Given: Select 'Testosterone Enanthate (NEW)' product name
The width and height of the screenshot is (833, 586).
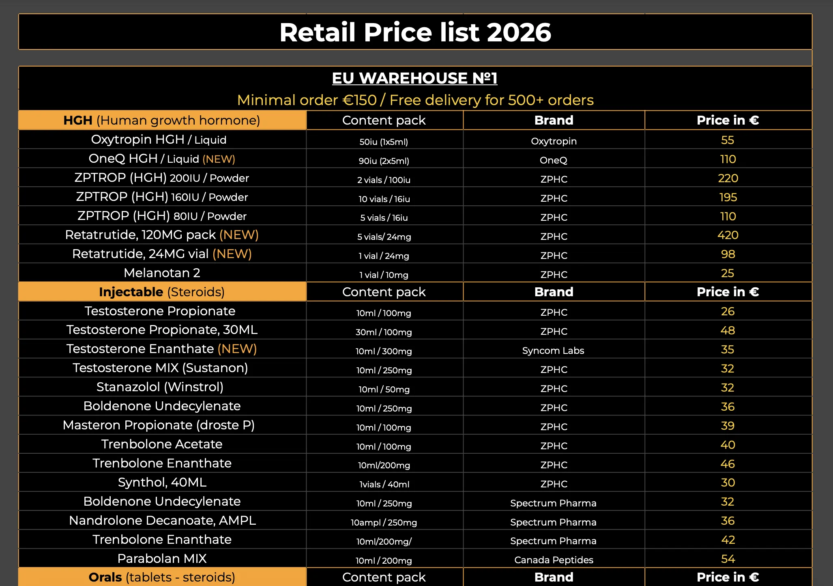Looking at the screenshot, I should (162, 349).
